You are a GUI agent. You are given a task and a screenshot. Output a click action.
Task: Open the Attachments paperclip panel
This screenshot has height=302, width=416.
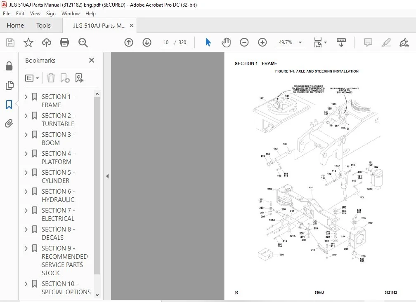pyautogui.click(x=9, y=124)
